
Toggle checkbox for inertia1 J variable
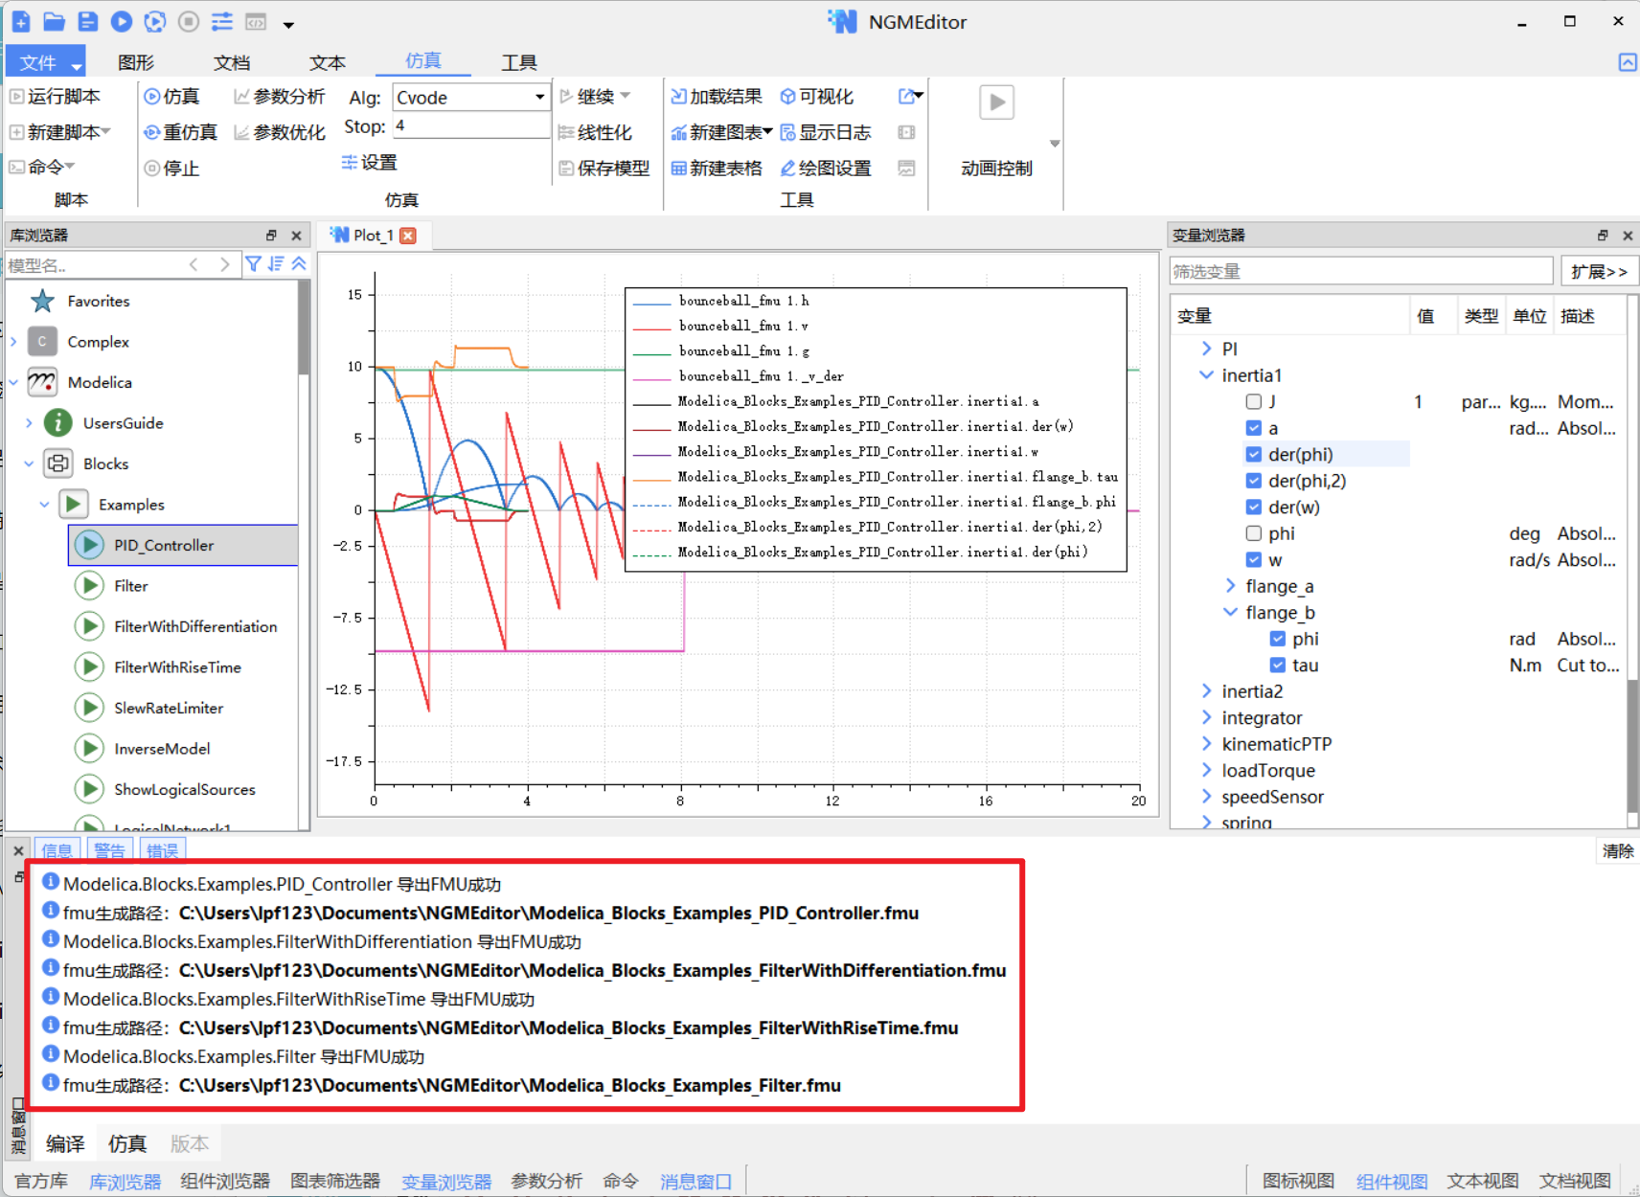click(x=1253, y=402)
